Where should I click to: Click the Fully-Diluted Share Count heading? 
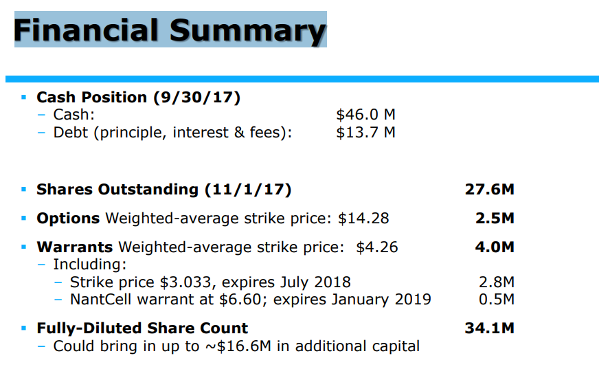pos(142,328)
